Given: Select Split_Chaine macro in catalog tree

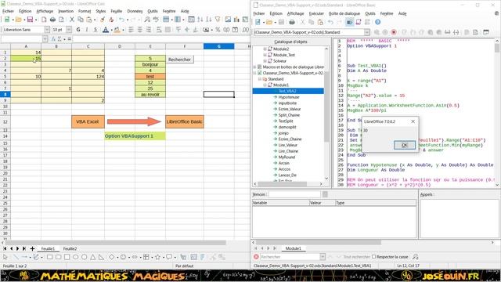Looking at the screenshot, I should pos(289,115).
